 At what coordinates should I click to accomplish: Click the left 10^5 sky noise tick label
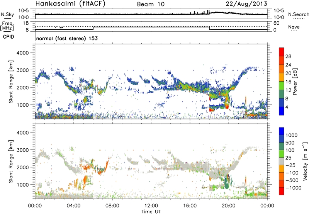(24, 11)
